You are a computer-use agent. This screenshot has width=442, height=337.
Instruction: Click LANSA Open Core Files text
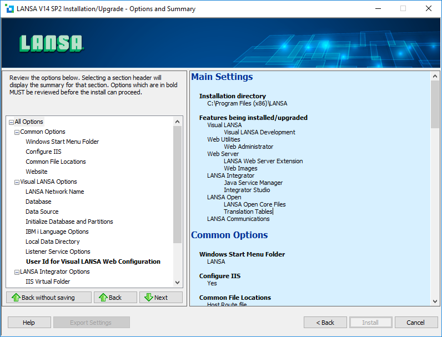[x=254, y=204]
